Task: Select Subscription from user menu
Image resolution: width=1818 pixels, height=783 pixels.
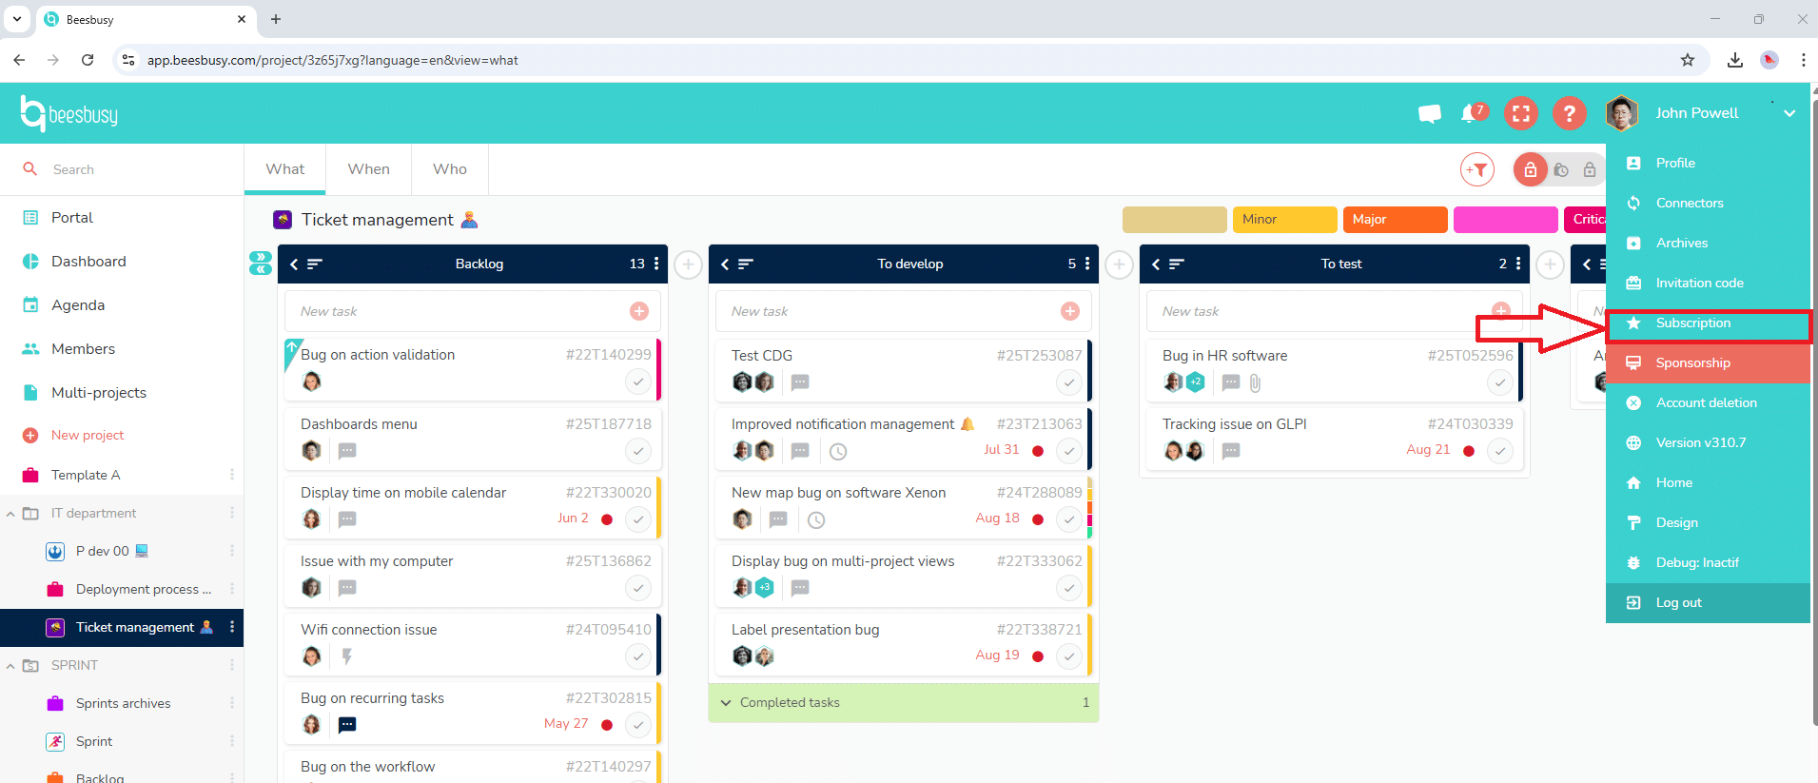Action: (1692, 323)
